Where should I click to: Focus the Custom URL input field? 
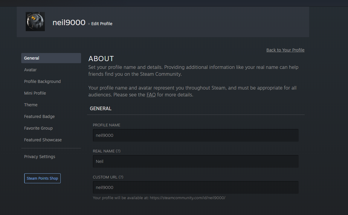click(x=196, y=187)
